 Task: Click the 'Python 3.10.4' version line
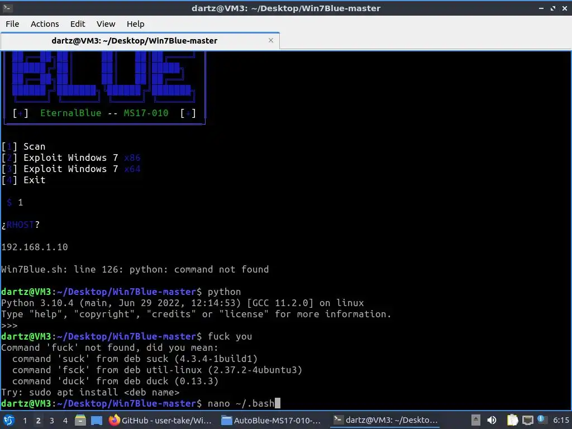click(x=183, y=303)
